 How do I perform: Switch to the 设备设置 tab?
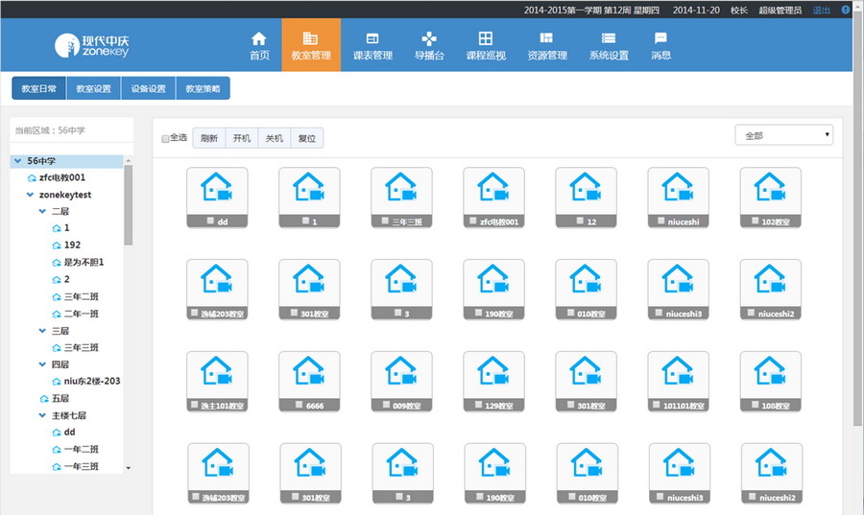[x=148, y=89]
